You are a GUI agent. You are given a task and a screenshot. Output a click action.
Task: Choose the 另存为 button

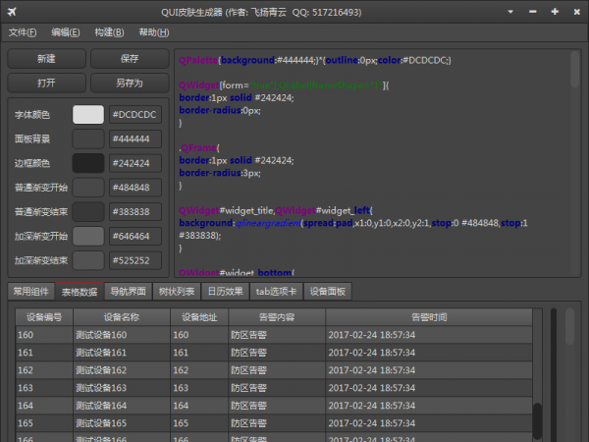tap(130, 83)
